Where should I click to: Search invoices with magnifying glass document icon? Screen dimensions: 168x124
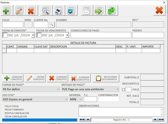46,10
